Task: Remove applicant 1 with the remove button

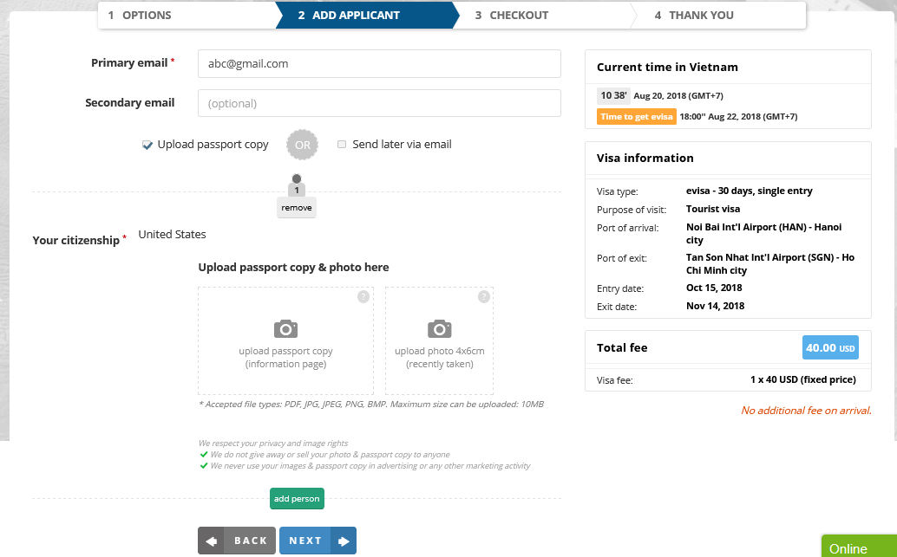Action: click(x=297, y=208)
